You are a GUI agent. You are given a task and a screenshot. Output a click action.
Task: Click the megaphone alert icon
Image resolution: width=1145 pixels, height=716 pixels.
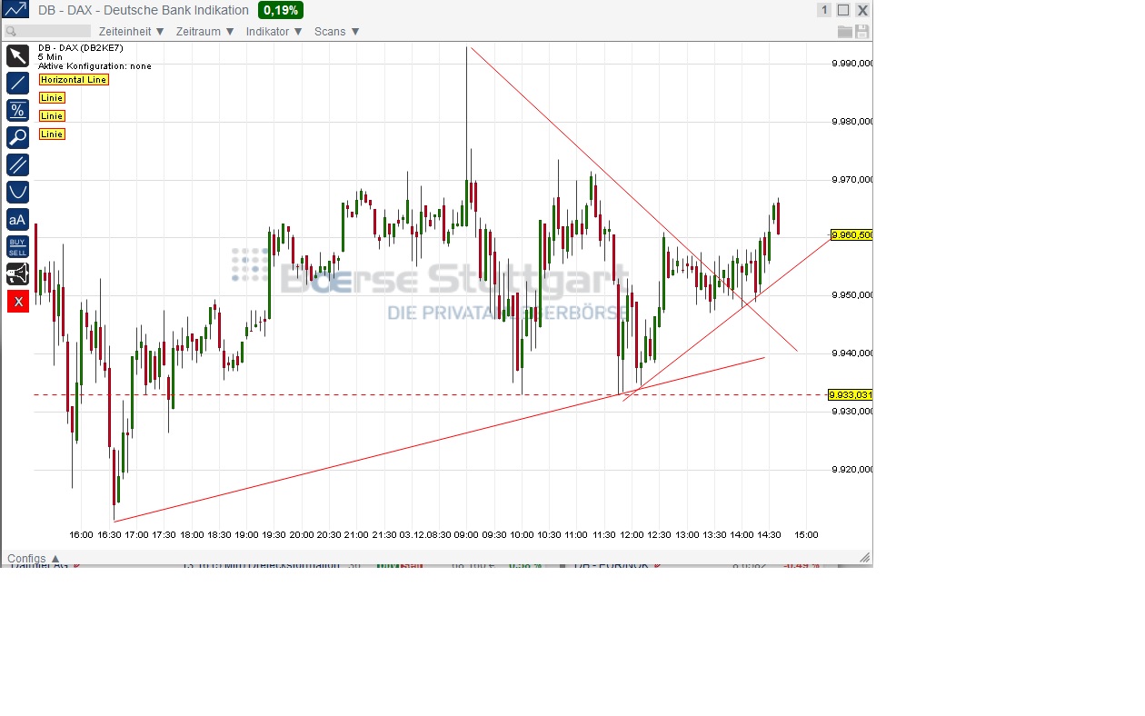16,273
